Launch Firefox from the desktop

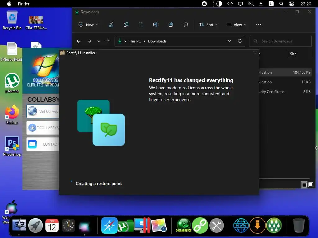12,115
